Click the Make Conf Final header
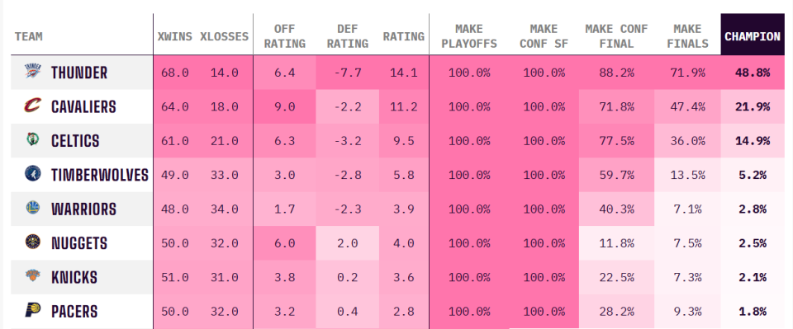 tap(616, 36)
